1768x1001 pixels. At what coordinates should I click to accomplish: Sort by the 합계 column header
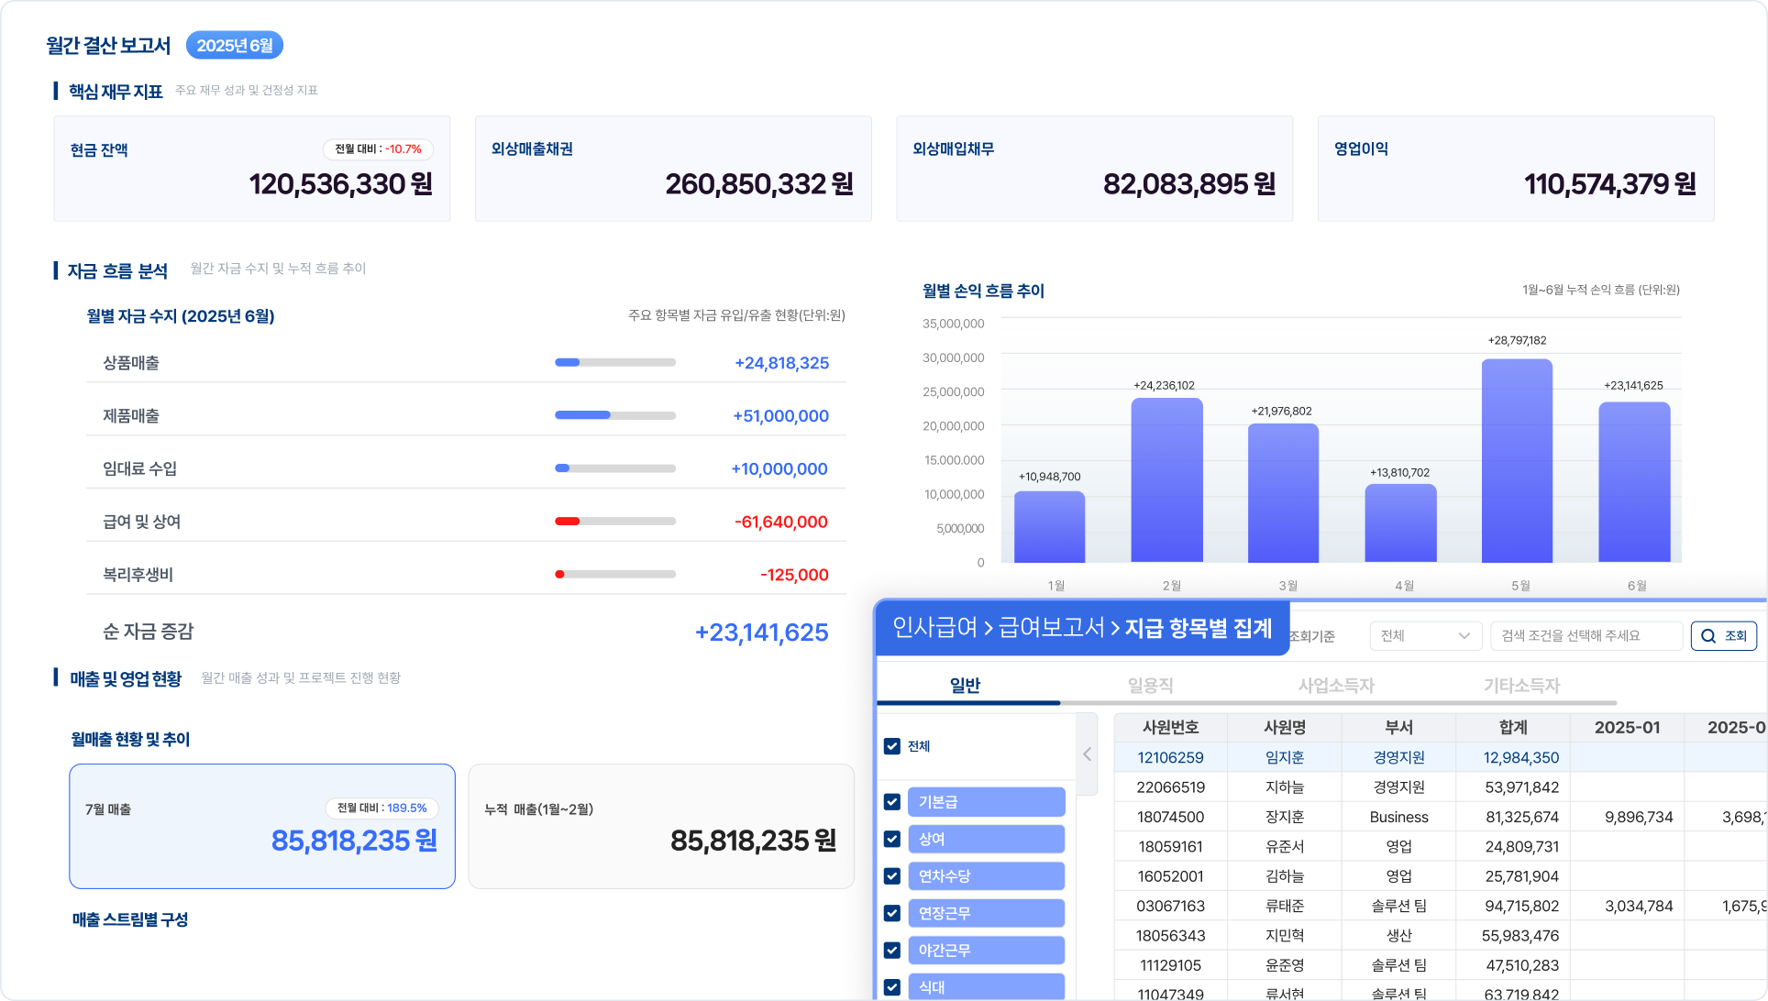pyautogui.click(x=1513, y=728)
